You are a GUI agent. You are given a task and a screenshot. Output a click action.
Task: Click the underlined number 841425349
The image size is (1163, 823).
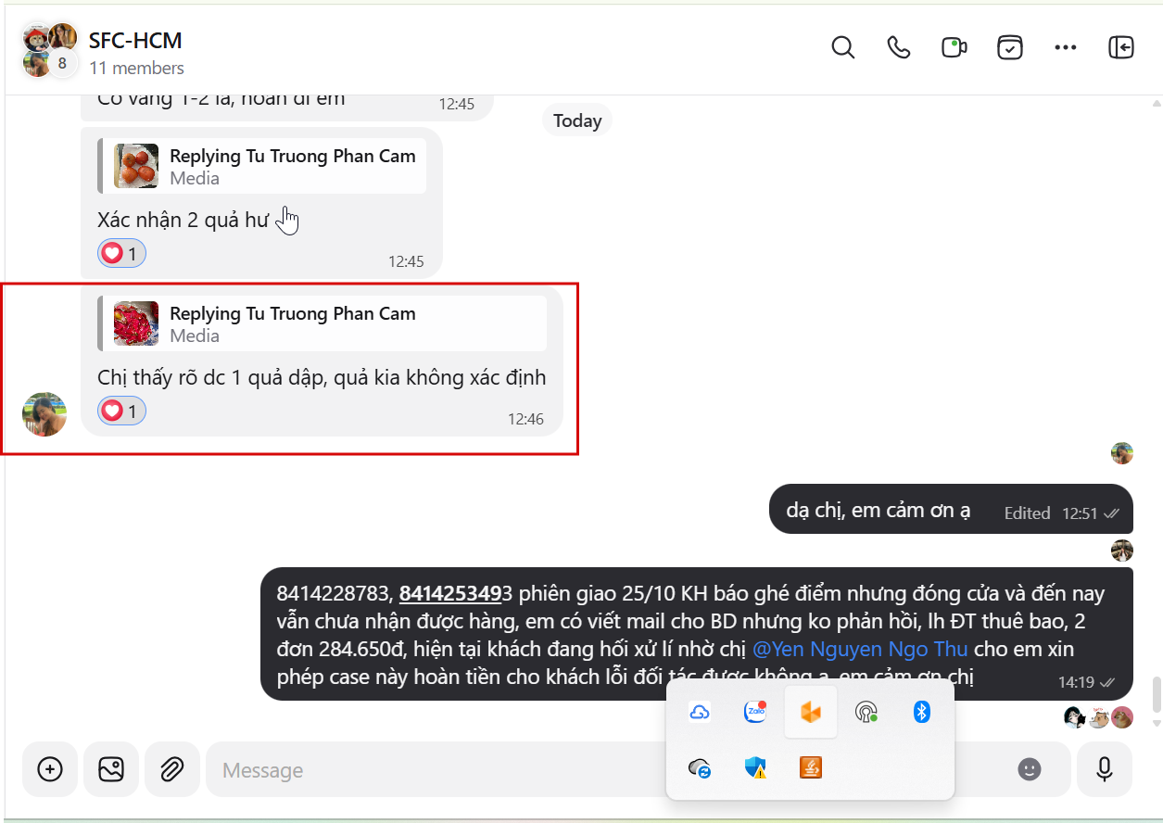pos(449,593)
